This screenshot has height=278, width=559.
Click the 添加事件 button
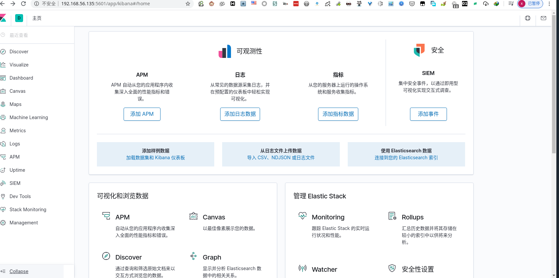(428, 114)
